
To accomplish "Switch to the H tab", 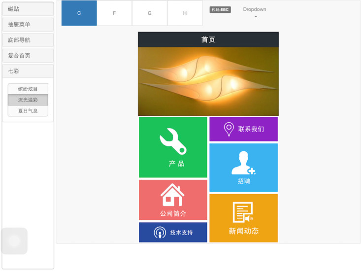I will [185, 13].
